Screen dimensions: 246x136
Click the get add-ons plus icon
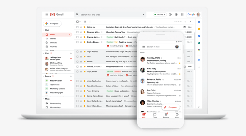click(199, 67)
